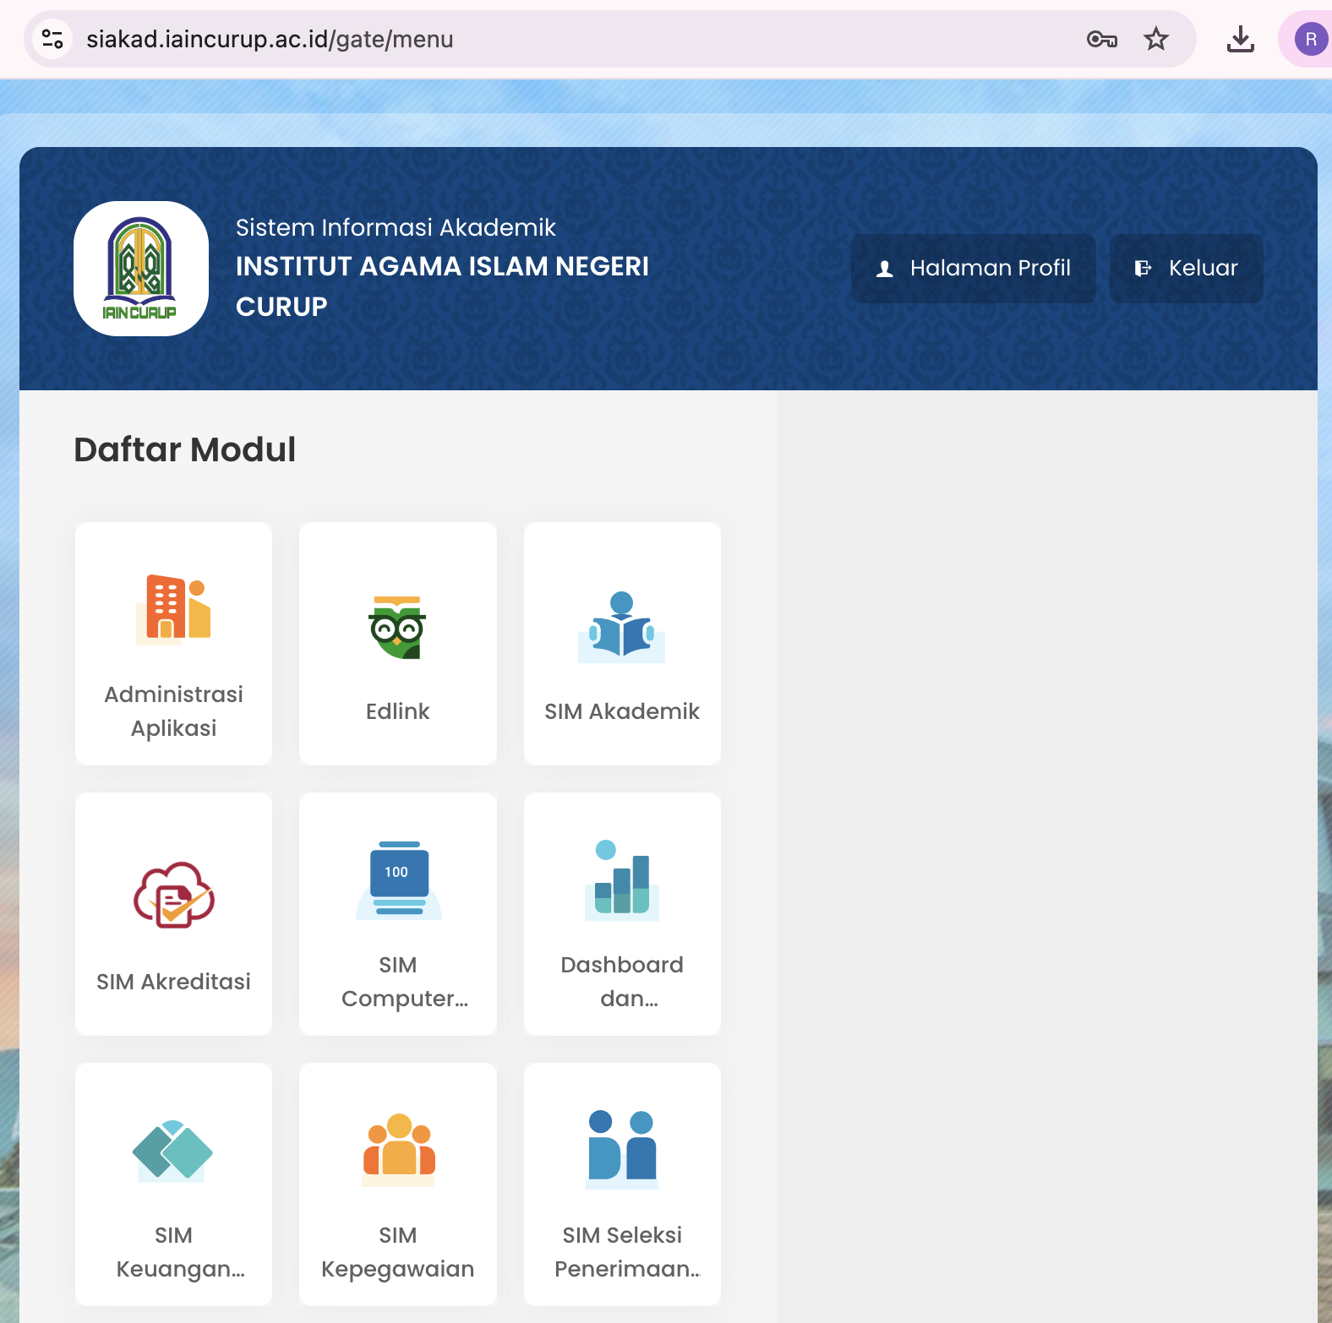Open the saved passwords key icon
This screenshot has width=1332, height=1323.
pyautogui.click(x=1101, y=39)
